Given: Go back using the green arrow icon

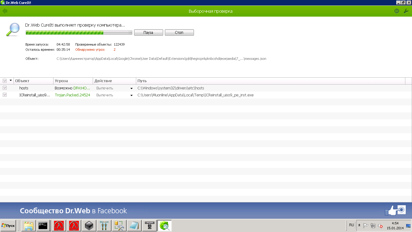Looking at the screenshot, I should point(5,11).
